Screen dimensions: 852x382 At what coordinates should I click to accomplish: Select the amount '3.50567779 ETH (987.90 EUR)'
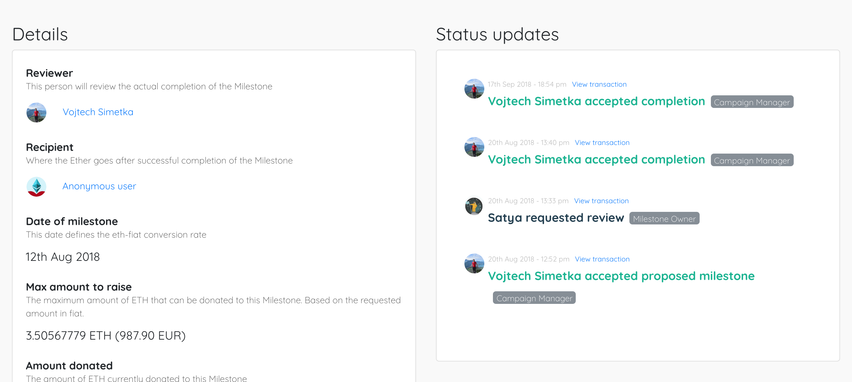pyautogui.click(x=106, y=336)
